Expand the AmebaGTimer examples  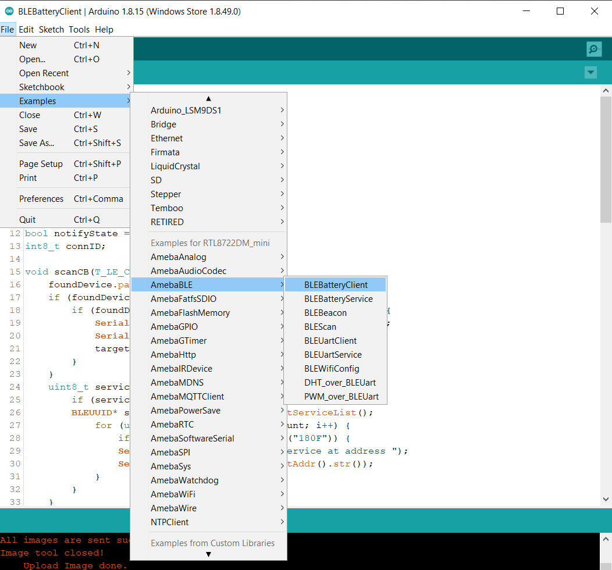click(x=208, y=341)
